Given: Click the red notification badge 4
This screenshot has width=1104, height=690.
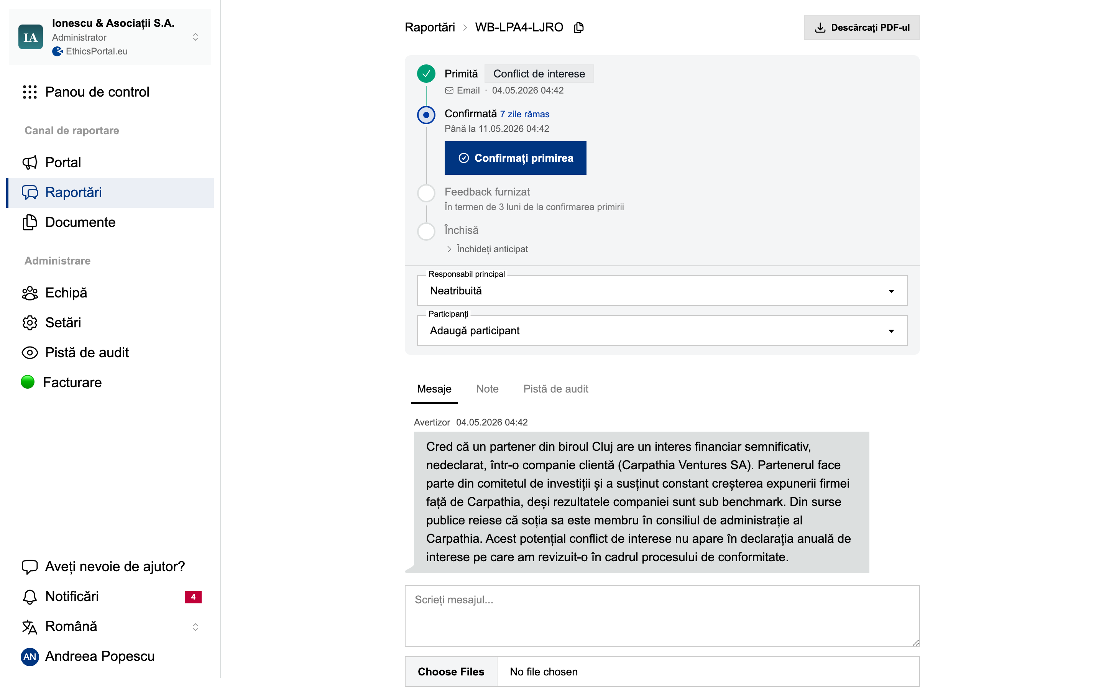Looking at the screenshot, I should click(193, 597).
